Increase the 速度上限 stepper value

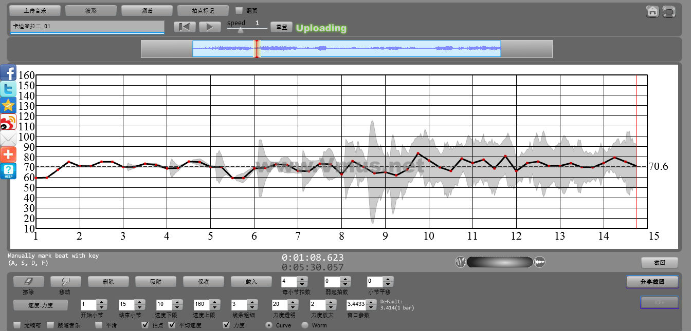click(x=215, y=302)
